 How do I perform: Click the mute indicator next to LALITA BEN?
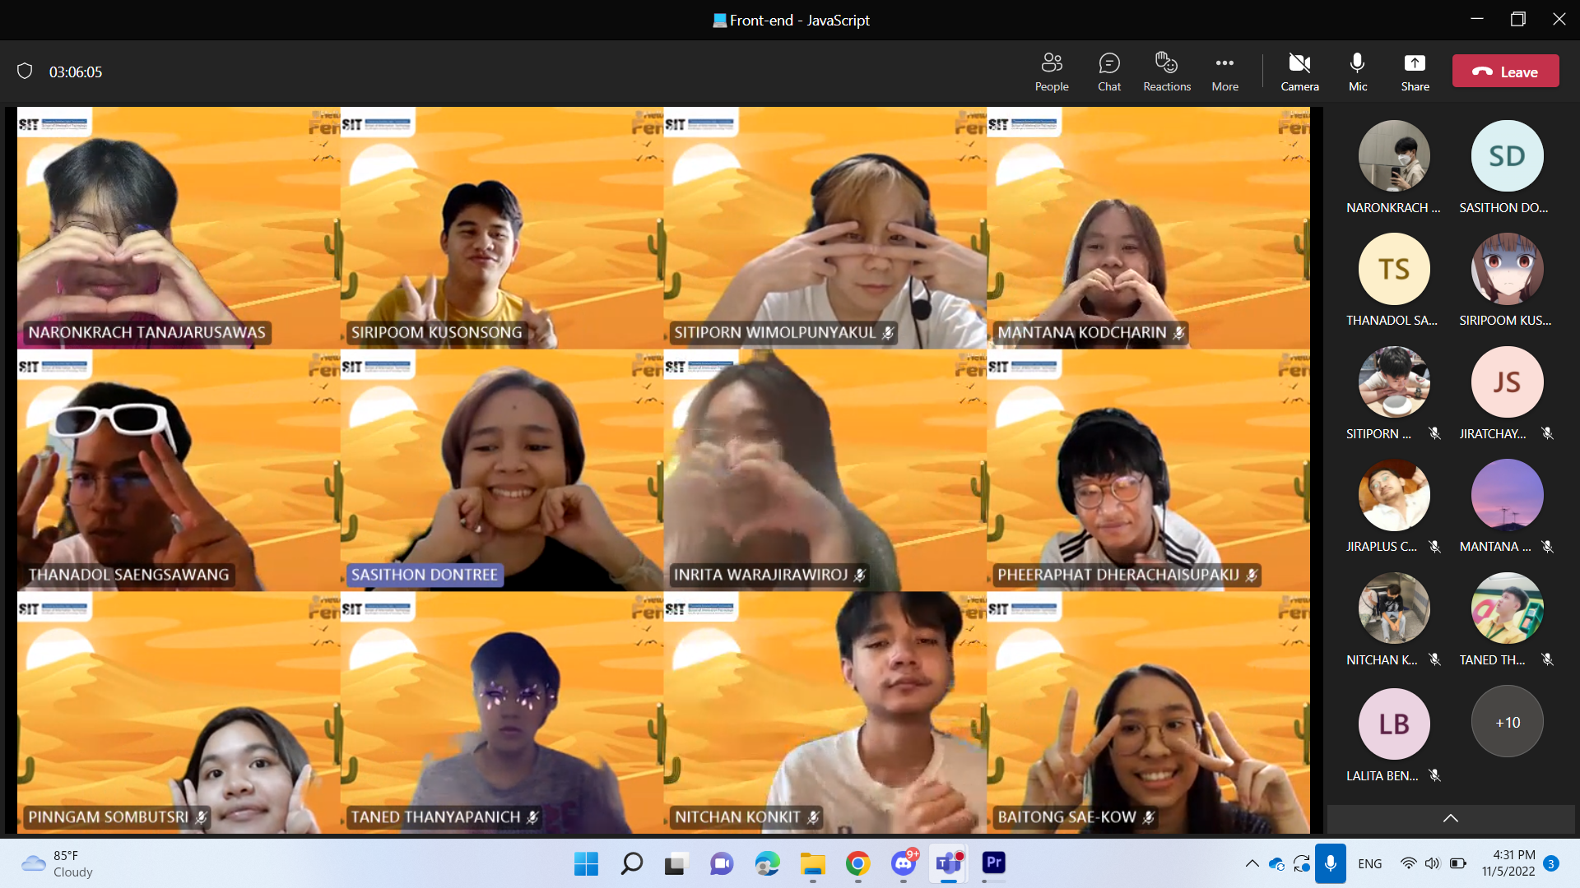[x=1435, y=775]
